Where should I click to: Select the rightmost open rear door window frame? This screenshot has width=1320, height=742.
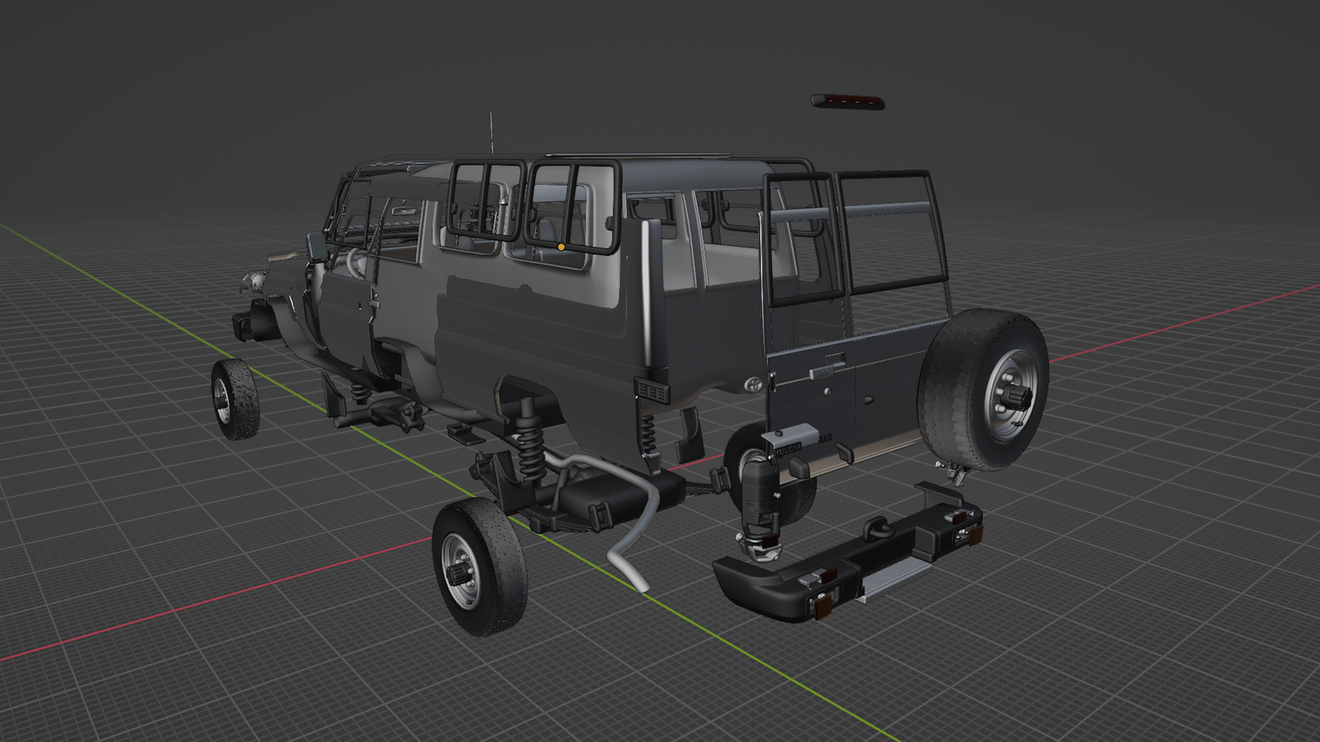pos(891,234)
